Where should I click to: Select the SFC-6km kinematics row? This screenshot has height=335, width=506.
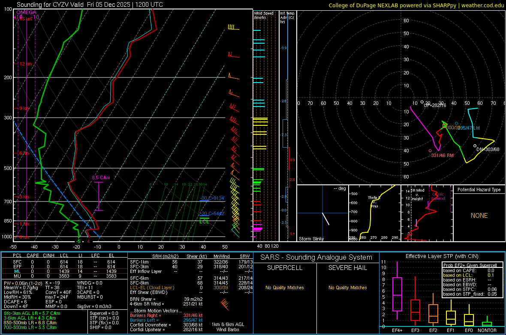[x=191, y=278]
